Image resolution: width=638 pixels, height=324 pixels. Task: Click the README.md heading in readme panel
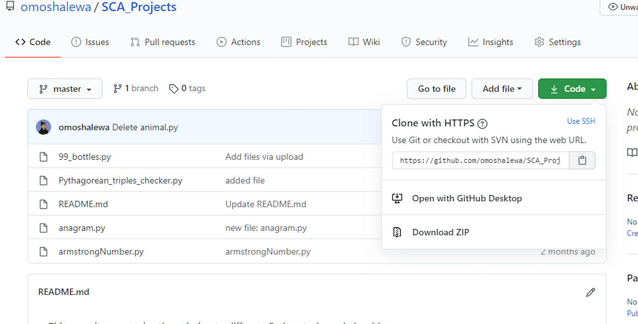click(64, 292)
